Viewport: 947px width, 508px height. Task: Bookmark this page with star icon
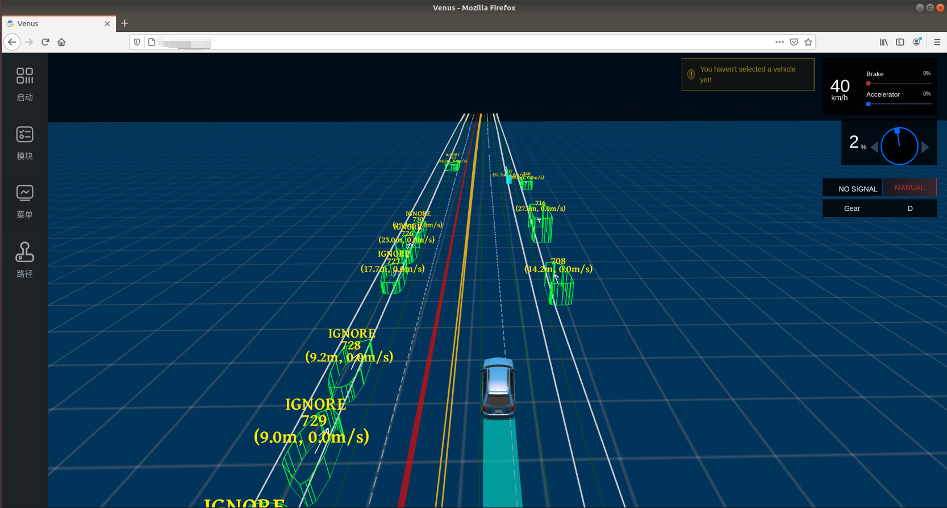pyautogui.click(x=808, y=42)
